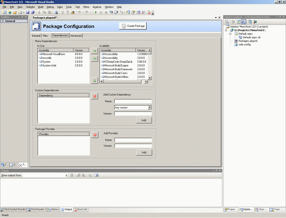Click the Version field under Add Provides
Screen dimensions: 286x218
(133, 146)
